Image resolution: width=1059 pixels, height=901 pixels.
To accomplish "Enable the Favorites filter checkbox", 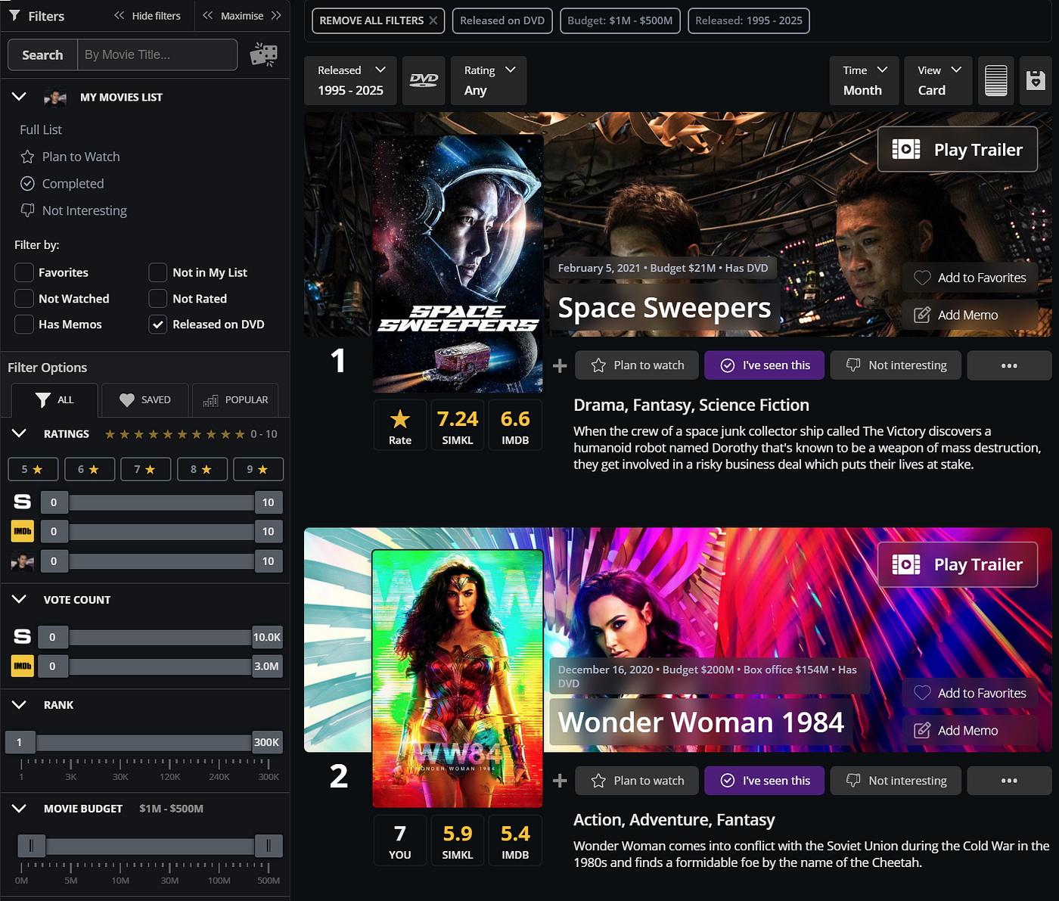I will tap(24, 272).
